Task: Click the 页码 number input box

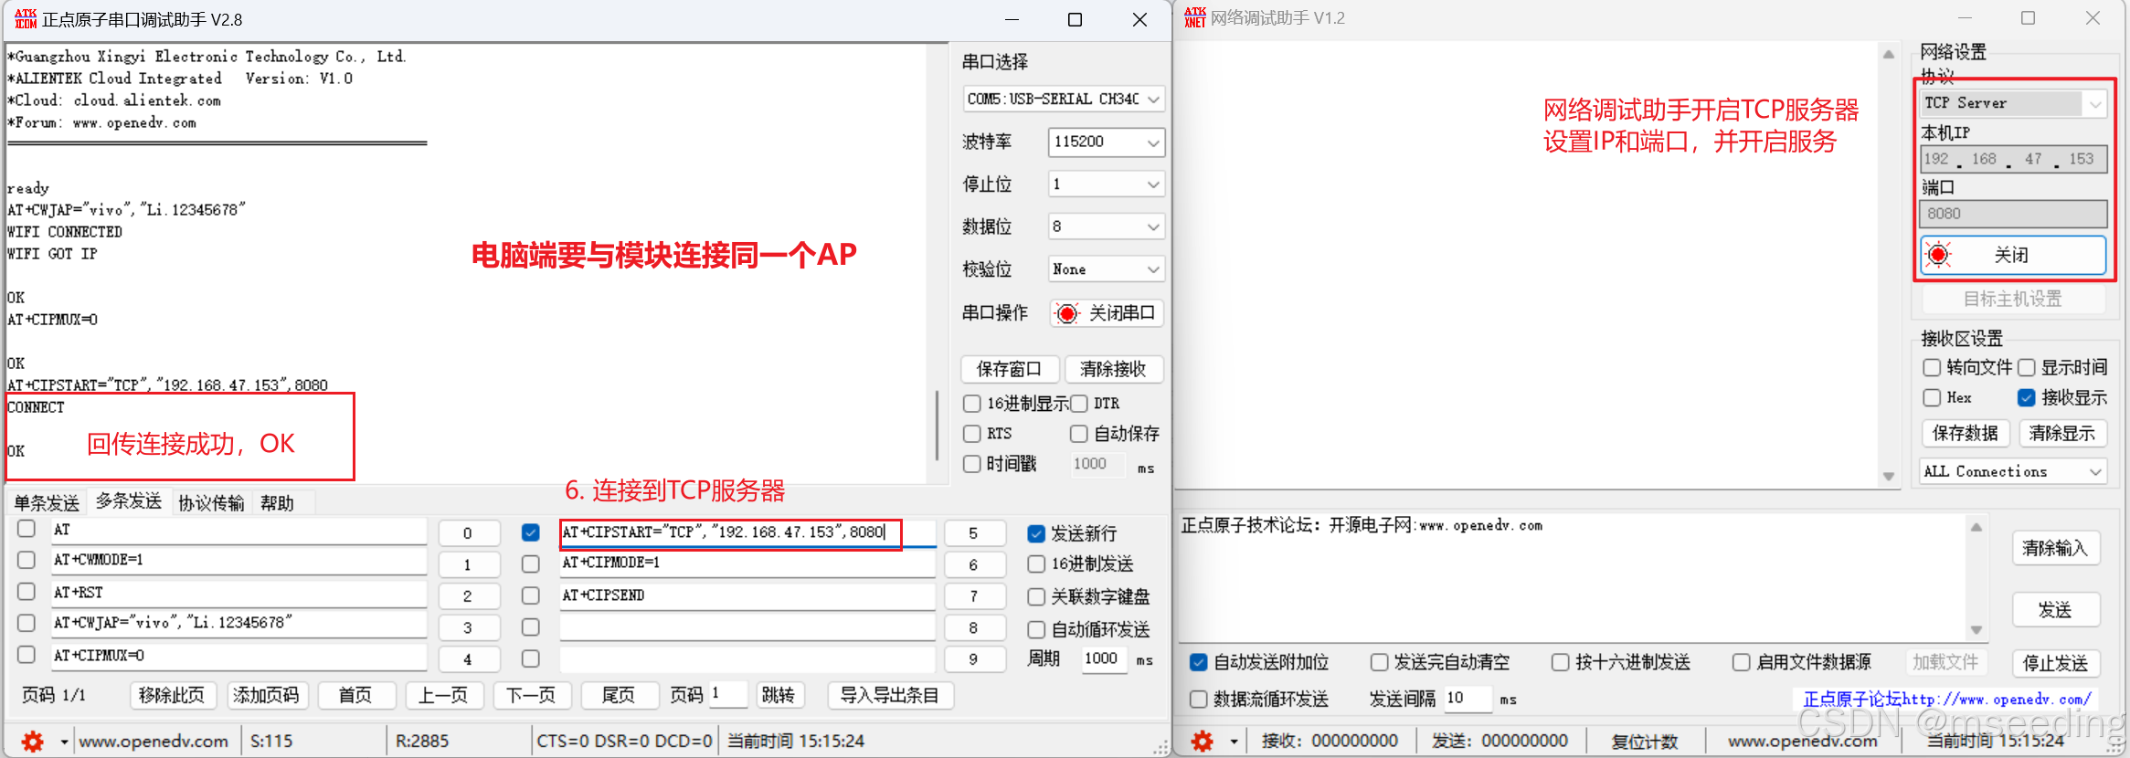Action: pyautogui.click(x=728, y=695)
